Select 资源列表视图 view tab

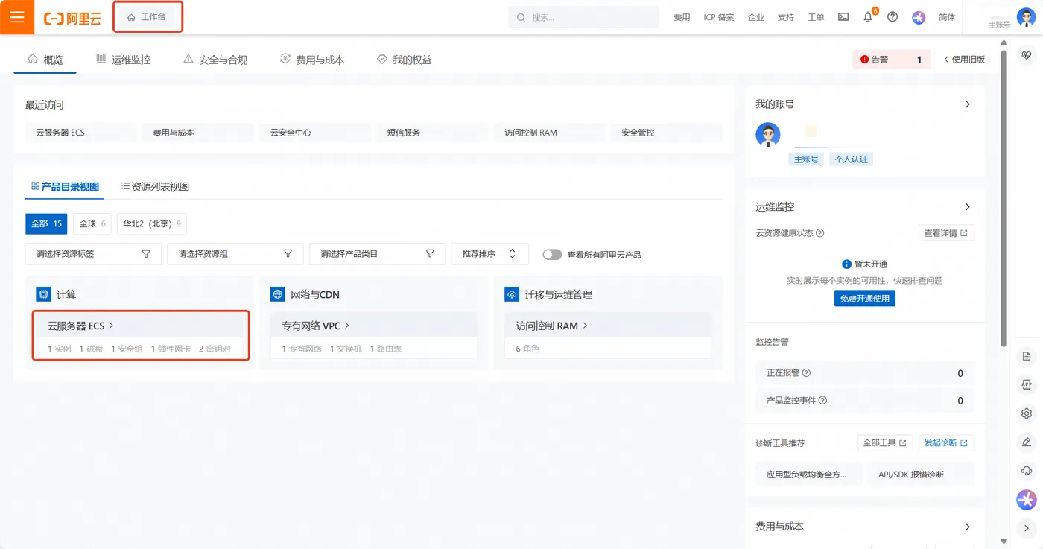pyautogui.click(x=155, y=186)
